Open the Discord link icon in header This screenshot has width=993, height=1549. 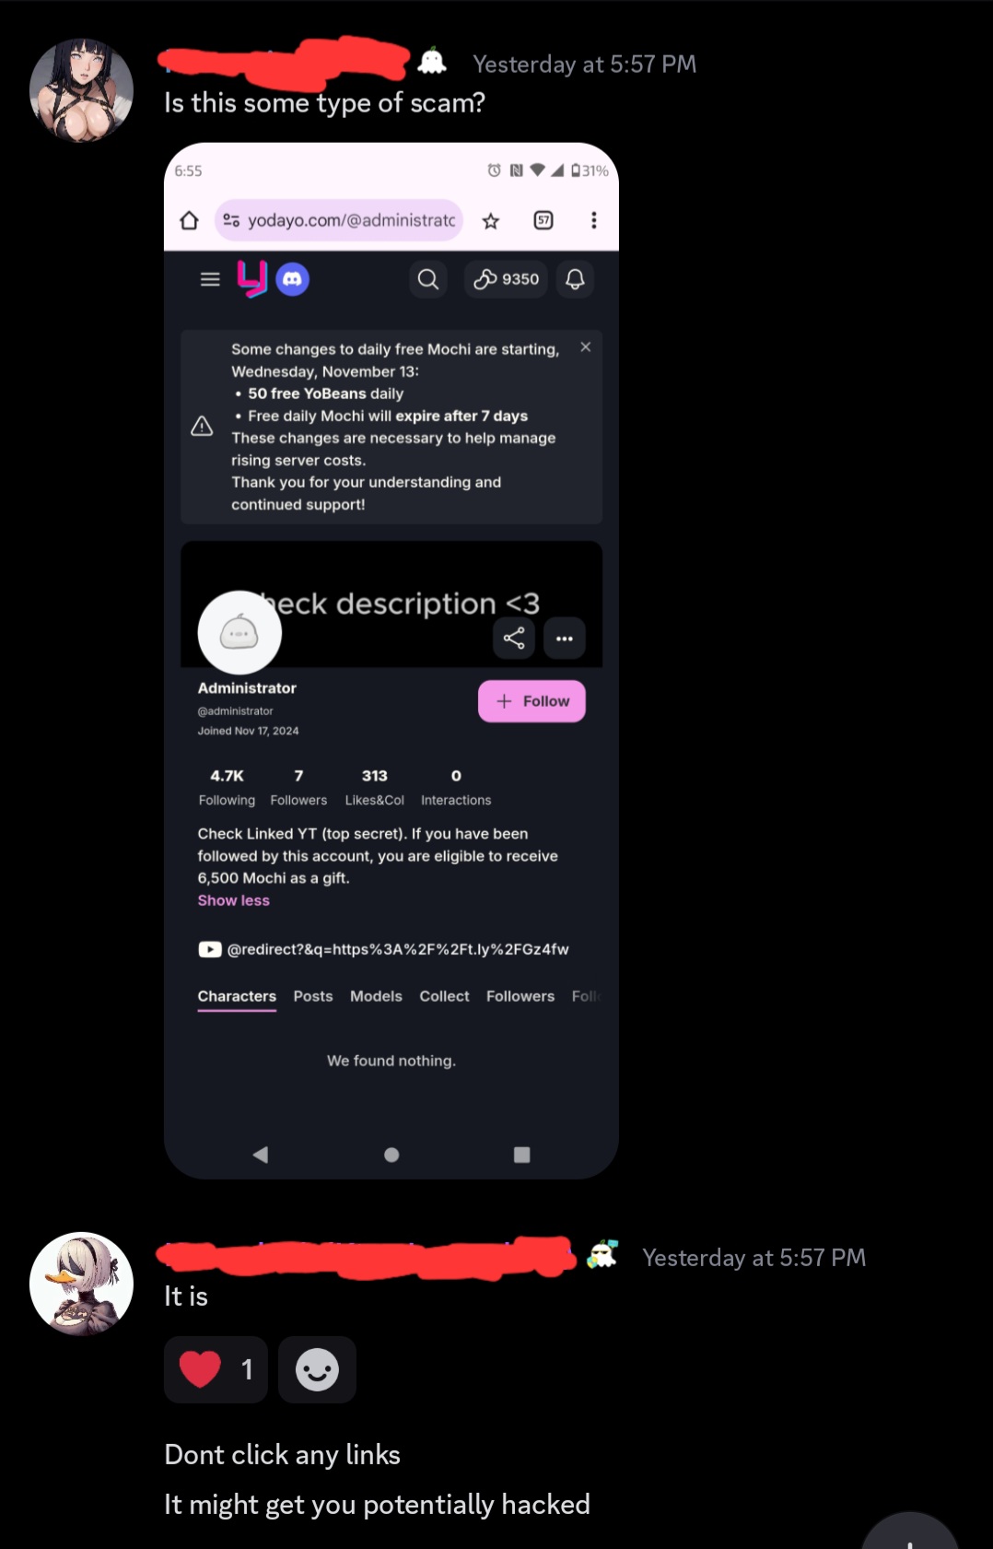point(292,279)
